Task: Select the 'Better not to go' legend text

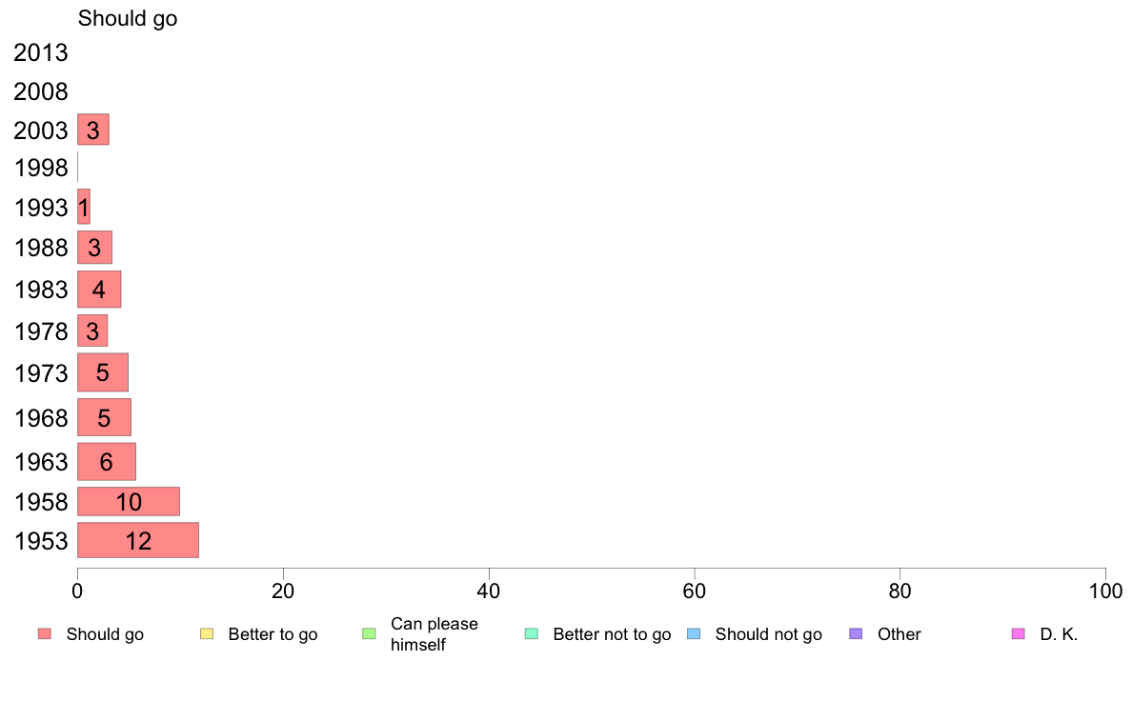Action: click(x=612, y=634)
